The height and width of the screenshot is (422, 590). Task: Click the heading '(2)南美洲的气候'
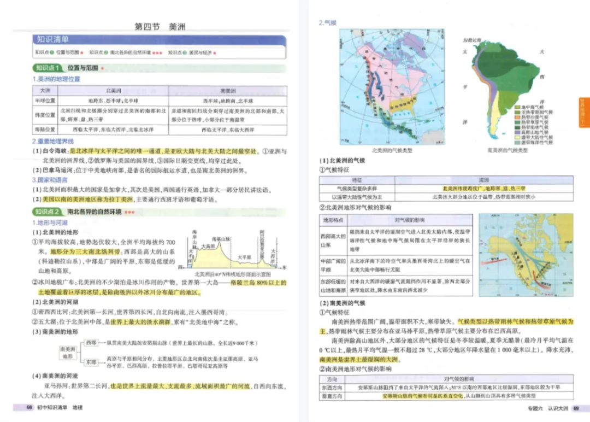(x=342, y=303)
